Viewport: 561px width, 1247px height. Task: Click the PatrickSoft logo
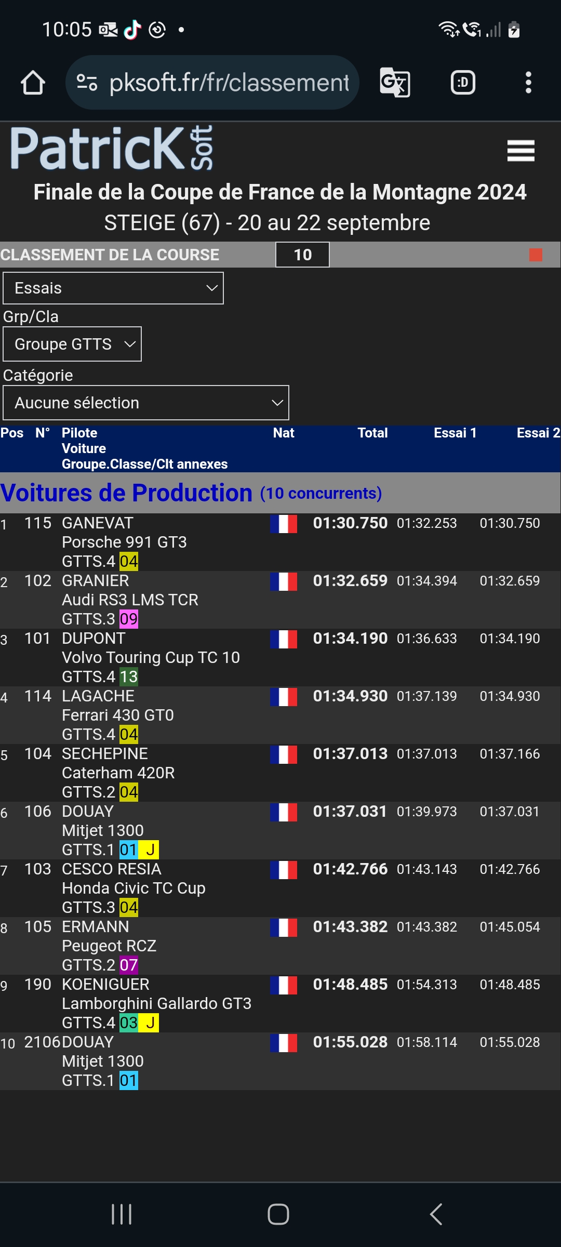pyautogui.click(x=112, y=148)
